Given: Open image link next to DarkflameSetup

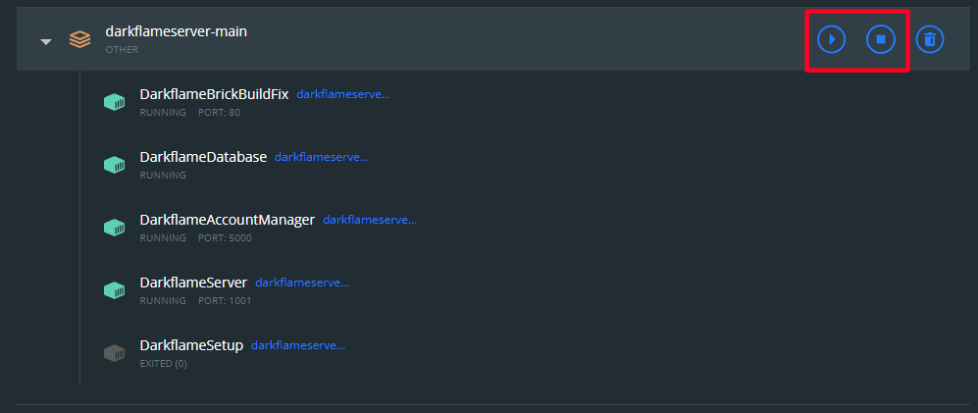Looking at the screenshot, I should coord(298,346).
